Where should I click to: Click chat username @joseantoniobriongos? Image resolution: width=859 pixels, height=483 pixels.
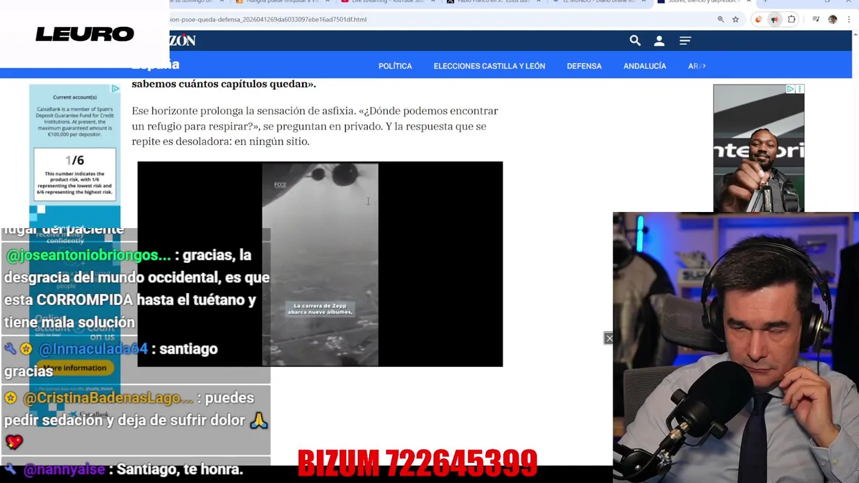pos(89,256)
